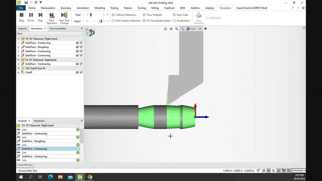The width and height of the screenshot is (322, 181).
Task: Click the selection filter cursor icon
Action: click(x=258, y=171)
